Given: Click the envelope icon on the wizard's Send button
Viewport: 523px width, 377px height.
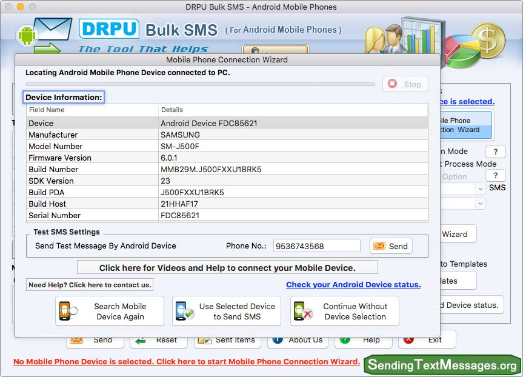Looking at the screenshot, I should click(379, 246).
